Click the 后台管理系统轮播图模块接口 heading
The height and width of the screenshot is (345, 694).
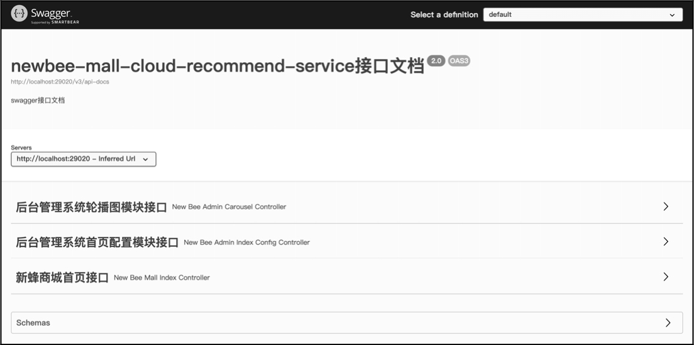click(91, 207)
